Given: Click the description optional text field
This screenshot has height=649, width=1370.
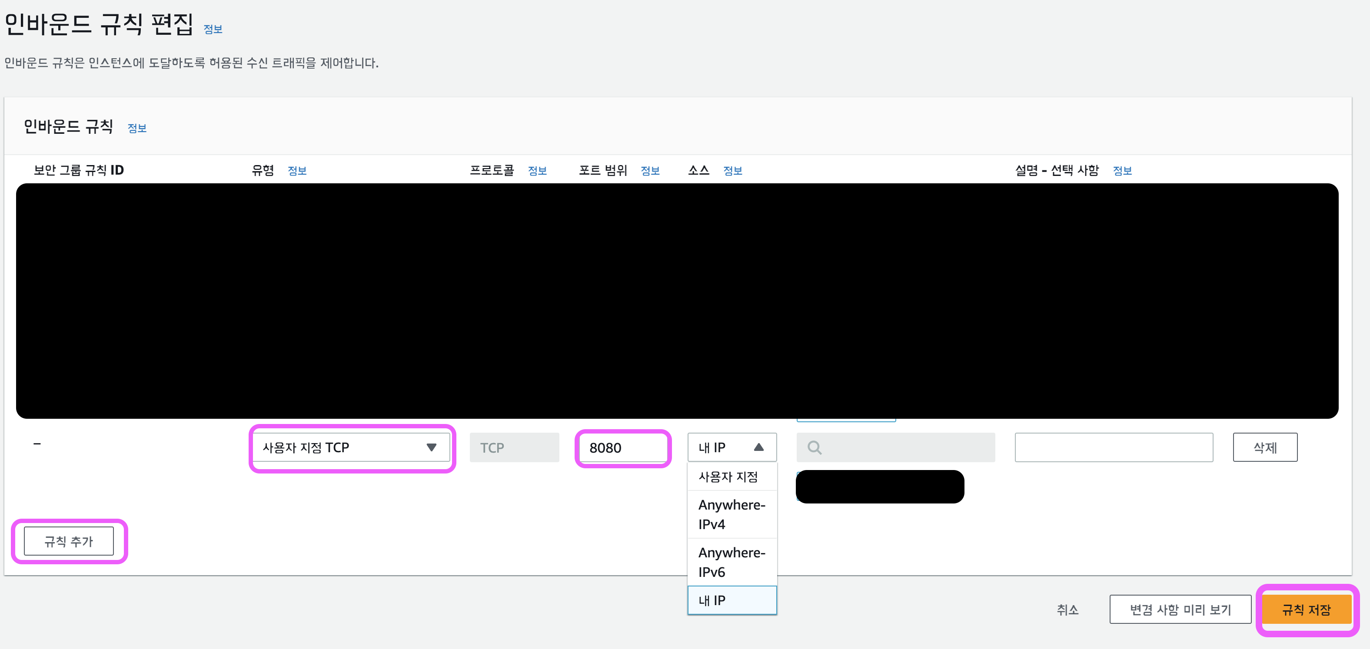Looking at the screenshot, I should tap(1113, 447).
